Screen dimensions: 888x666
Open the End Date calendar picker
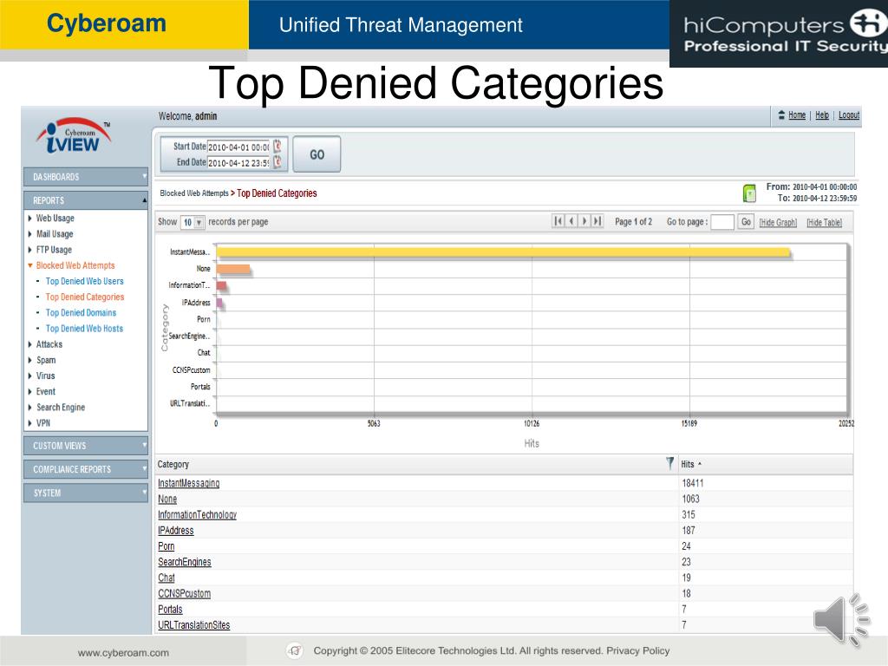[x=277, y=162]
